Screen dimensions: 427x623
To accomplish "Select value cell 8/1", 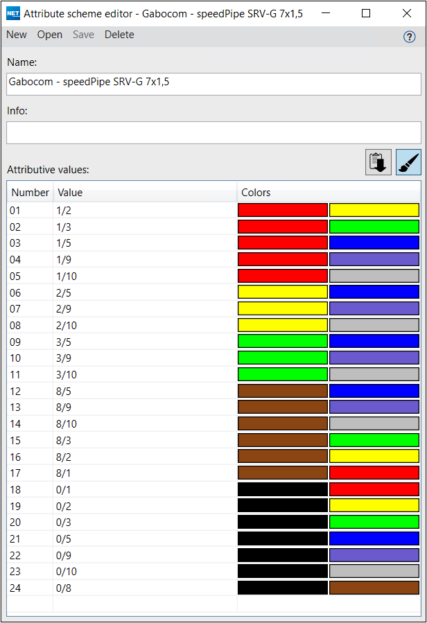I will (x=145, y=473).
